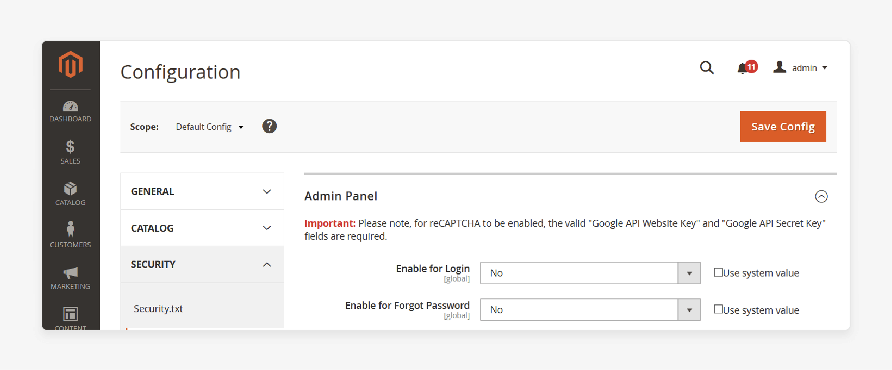Open the Default Config scope selector
Viewport: 892px width, 370px height.
(x=210, y=127)
